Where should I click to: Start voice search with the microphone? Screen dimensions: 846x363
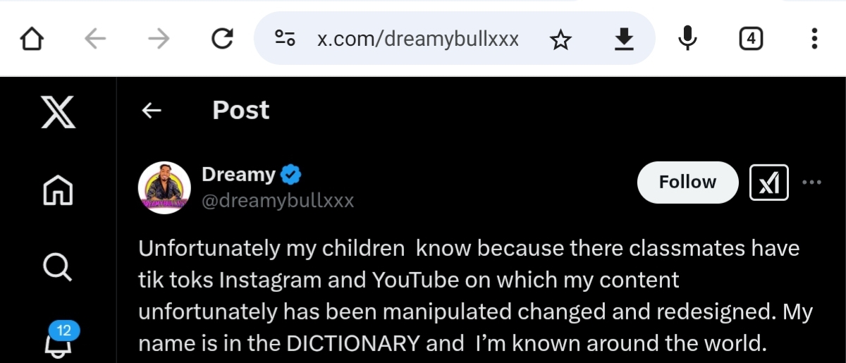pos(687,39)
